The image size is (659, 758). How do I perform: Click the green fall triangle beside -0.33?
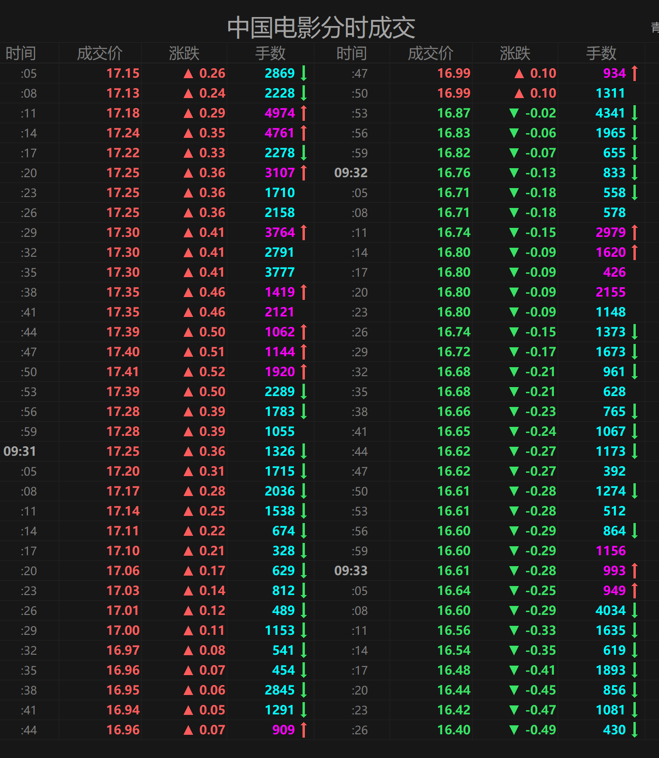[x=514, y=631]
